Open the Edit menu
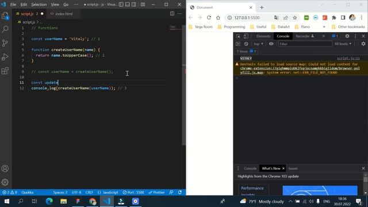Viewport: 368px width, 207px height. 24,5
